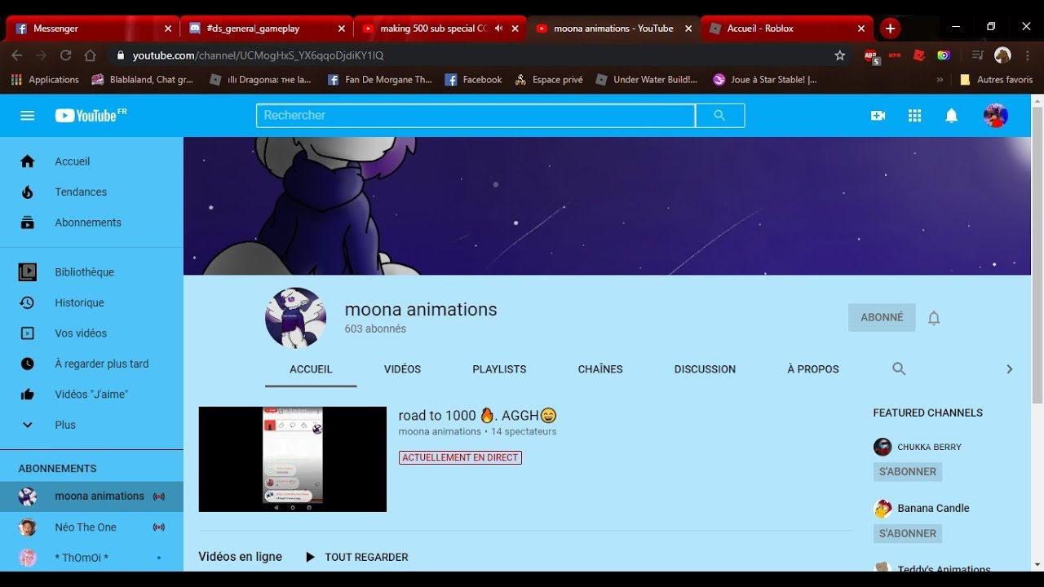Open Néo The One subscription

point(91,527)
